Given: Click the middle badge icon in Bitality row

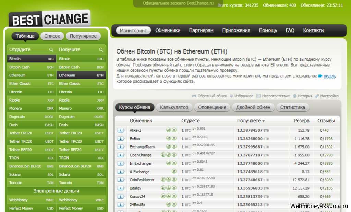Looking at the screenshot, I should [x=169, y=188].
